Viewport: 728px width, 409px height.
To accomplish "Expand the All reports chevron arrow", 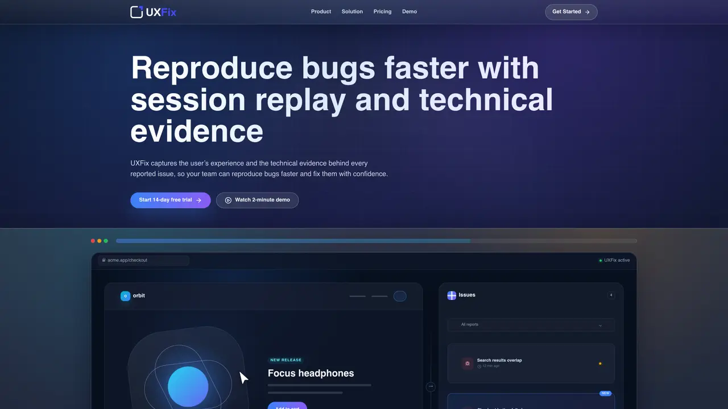I will pos(600,325).
